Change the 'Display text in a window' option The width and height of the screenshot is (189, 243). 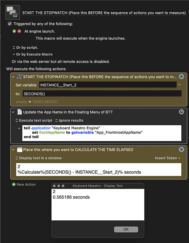(39, 158)
